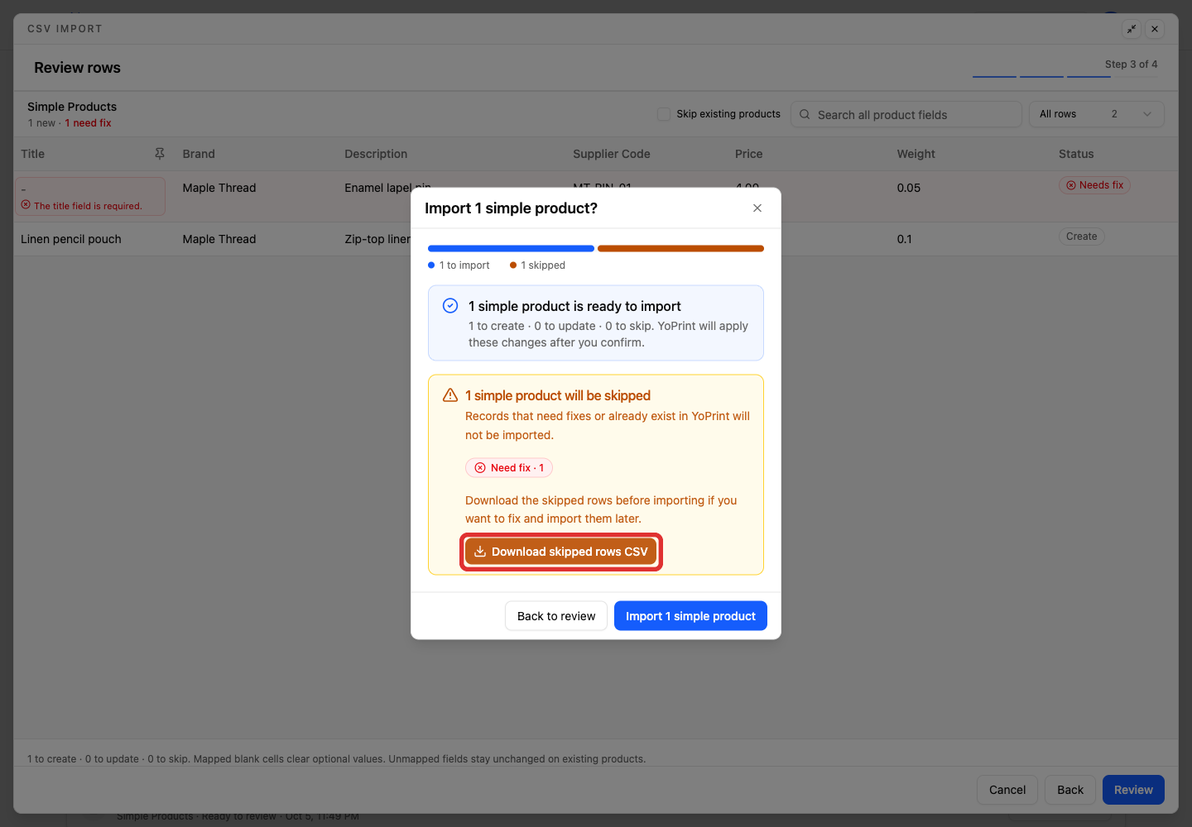This screenshot has width=1192, height=827.
Task: Click the Create status badge
Action: coord(1081,237)
